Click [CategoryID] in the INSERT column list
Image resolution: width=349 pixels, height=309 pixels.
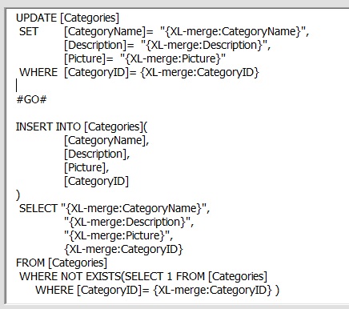[96, 181]
